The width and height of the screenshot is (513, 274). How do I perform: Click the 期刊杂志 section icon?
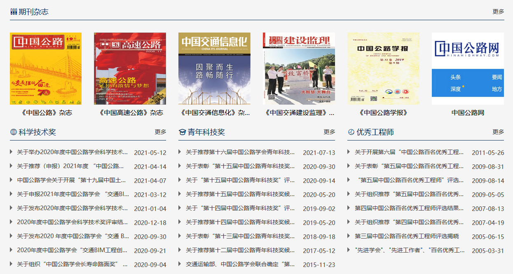click(x=13, y=12)
